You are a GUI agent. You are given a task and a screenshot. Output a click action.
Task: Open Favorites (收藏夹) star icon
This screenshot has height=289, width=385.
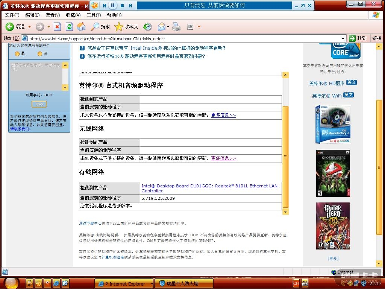[x=119, y=27]
